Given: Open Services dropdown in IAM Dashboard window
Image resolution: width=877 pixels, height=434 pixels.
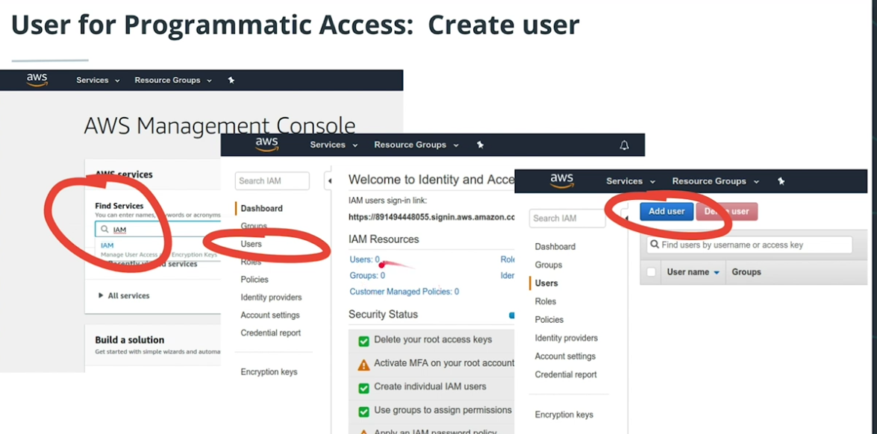Looking at the screenshot, I should pyautogui.click(x=334, y=145).
